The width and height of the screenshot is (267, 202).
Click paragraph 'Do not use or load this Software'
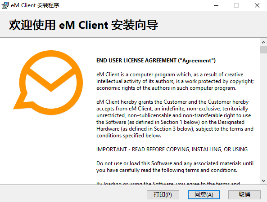pyautogui.click(x=175, y=167)
